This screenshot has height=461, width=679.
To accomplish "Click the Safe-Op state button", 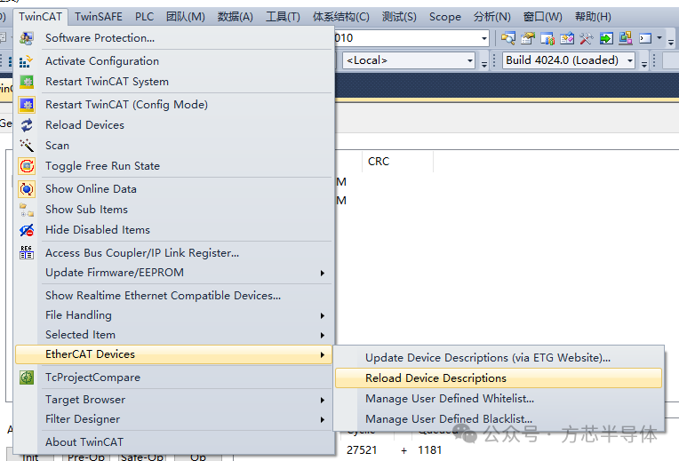I will (142, 457).
